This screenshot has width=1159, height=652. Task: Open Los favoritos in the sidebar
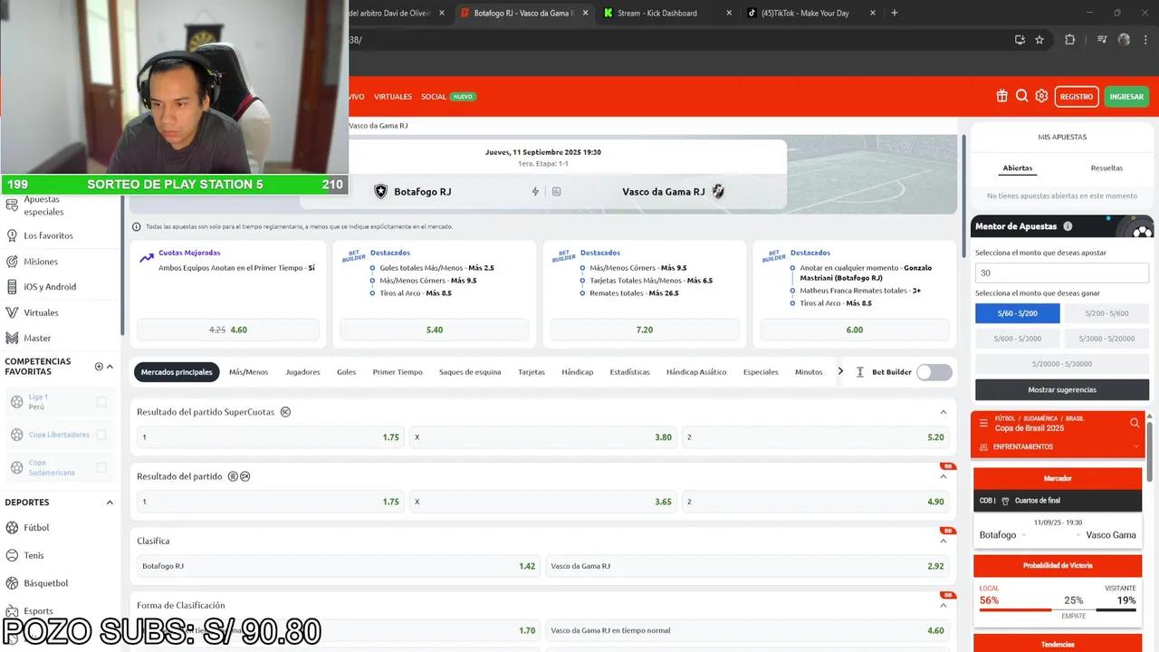(48, 235)
